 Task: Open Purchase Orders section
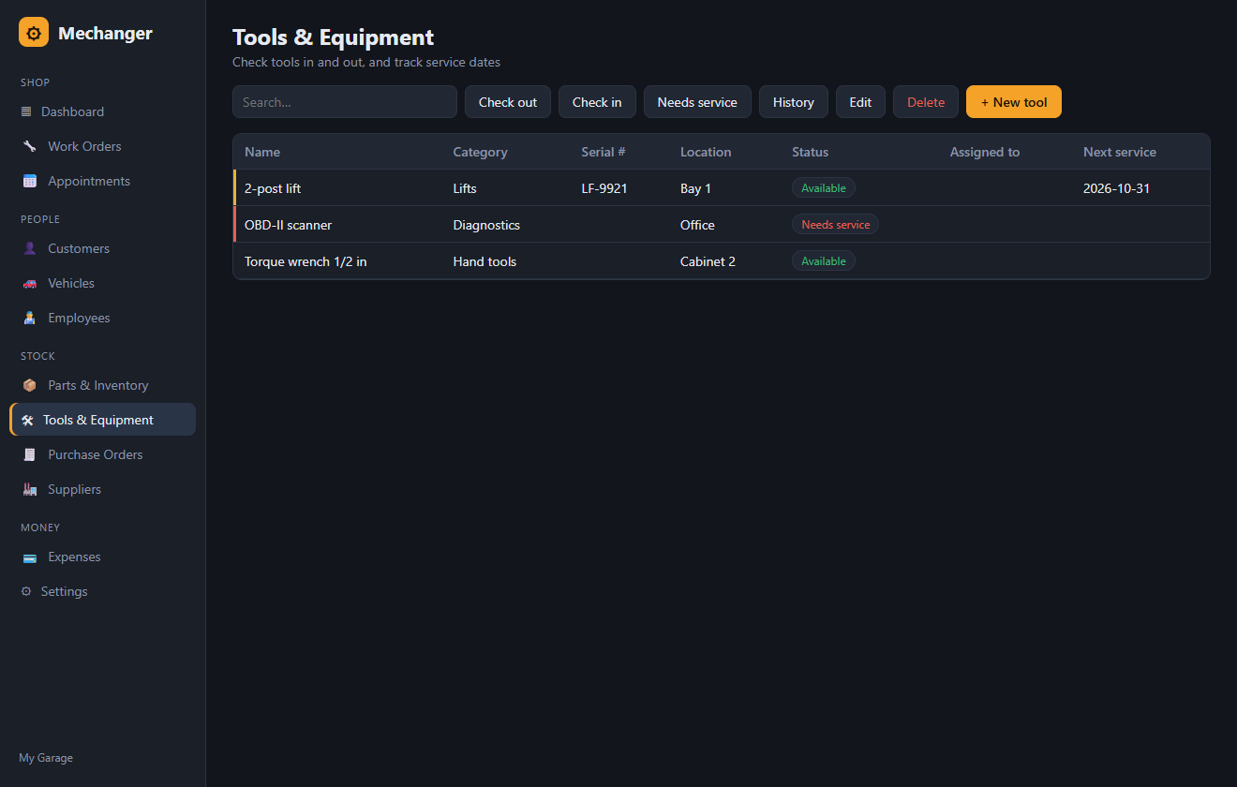103,454
